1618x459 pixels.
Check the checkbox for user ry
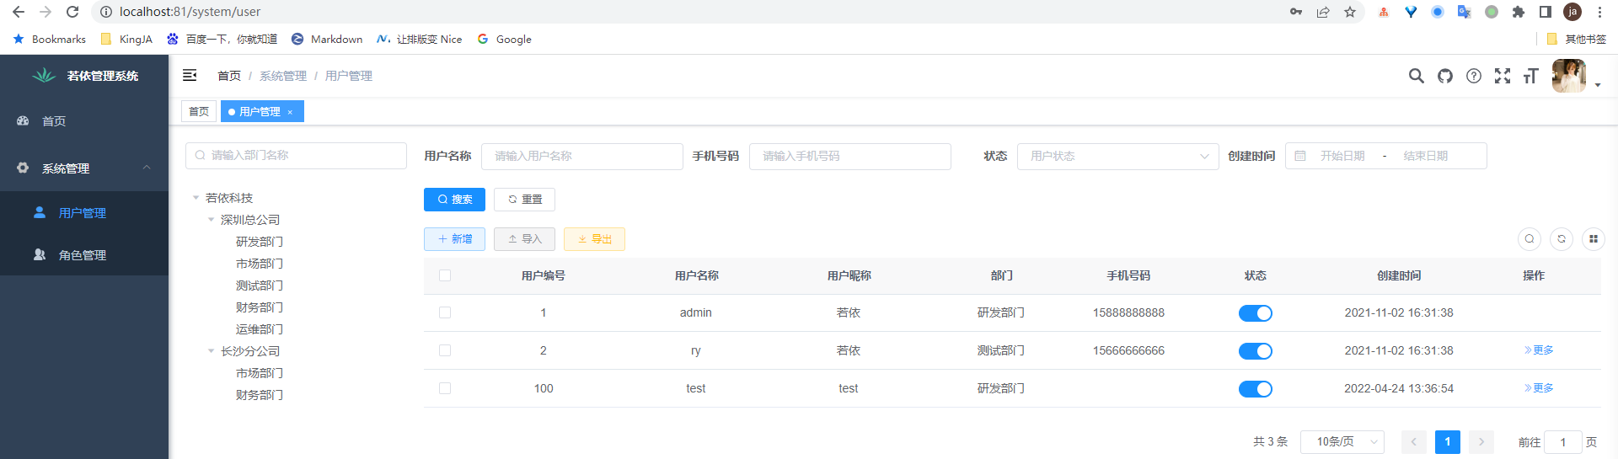click(445, 350)
